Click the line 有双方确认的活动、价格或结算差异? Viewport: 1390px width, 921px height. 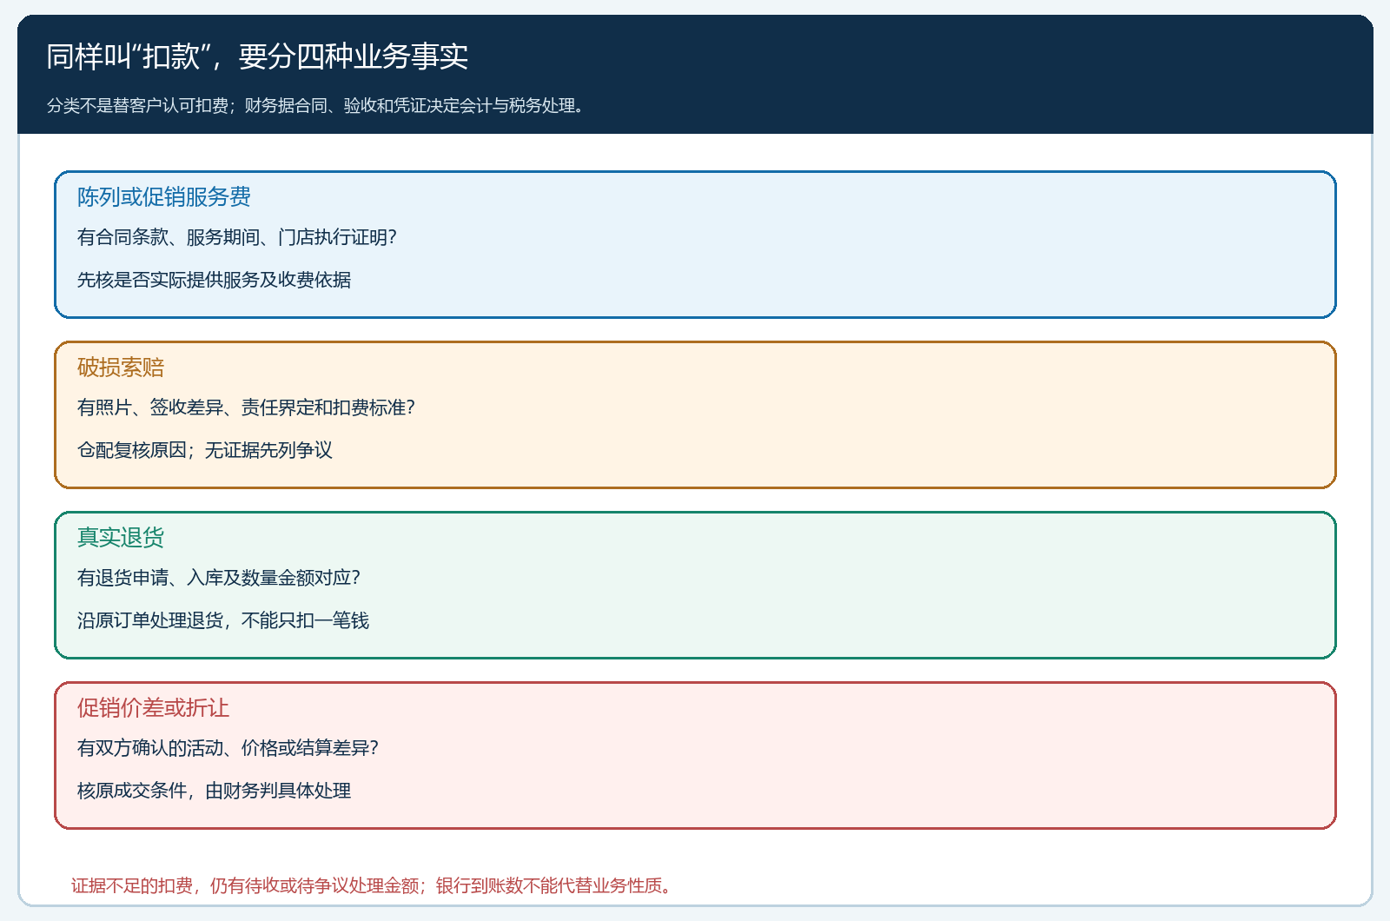coord(228,748)
